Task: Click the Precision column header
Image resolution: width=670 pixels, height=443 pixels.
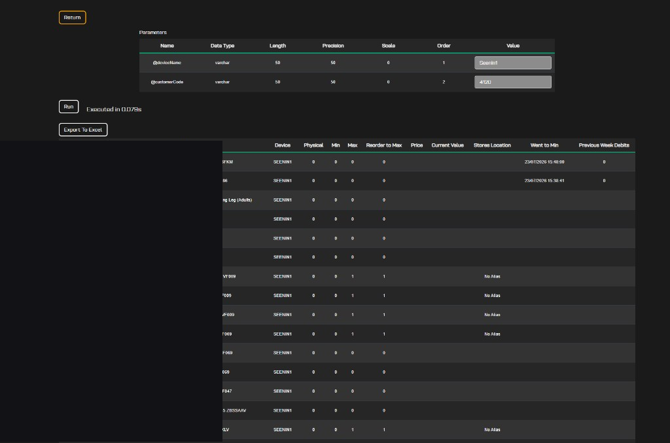Action: [x=333, y=46]
